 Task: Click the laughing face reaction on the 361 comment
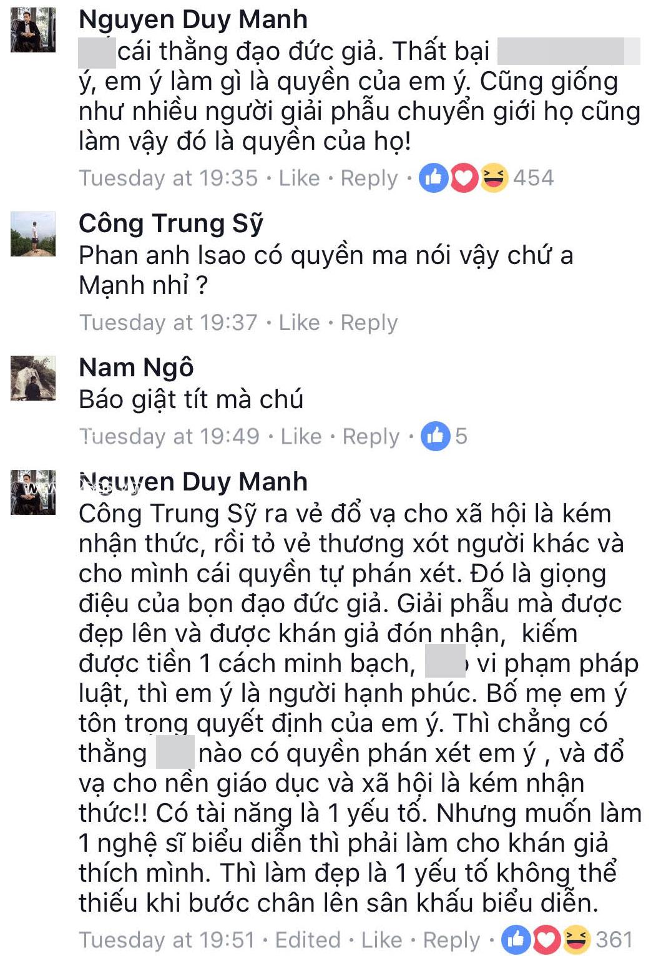click(576, 939)
